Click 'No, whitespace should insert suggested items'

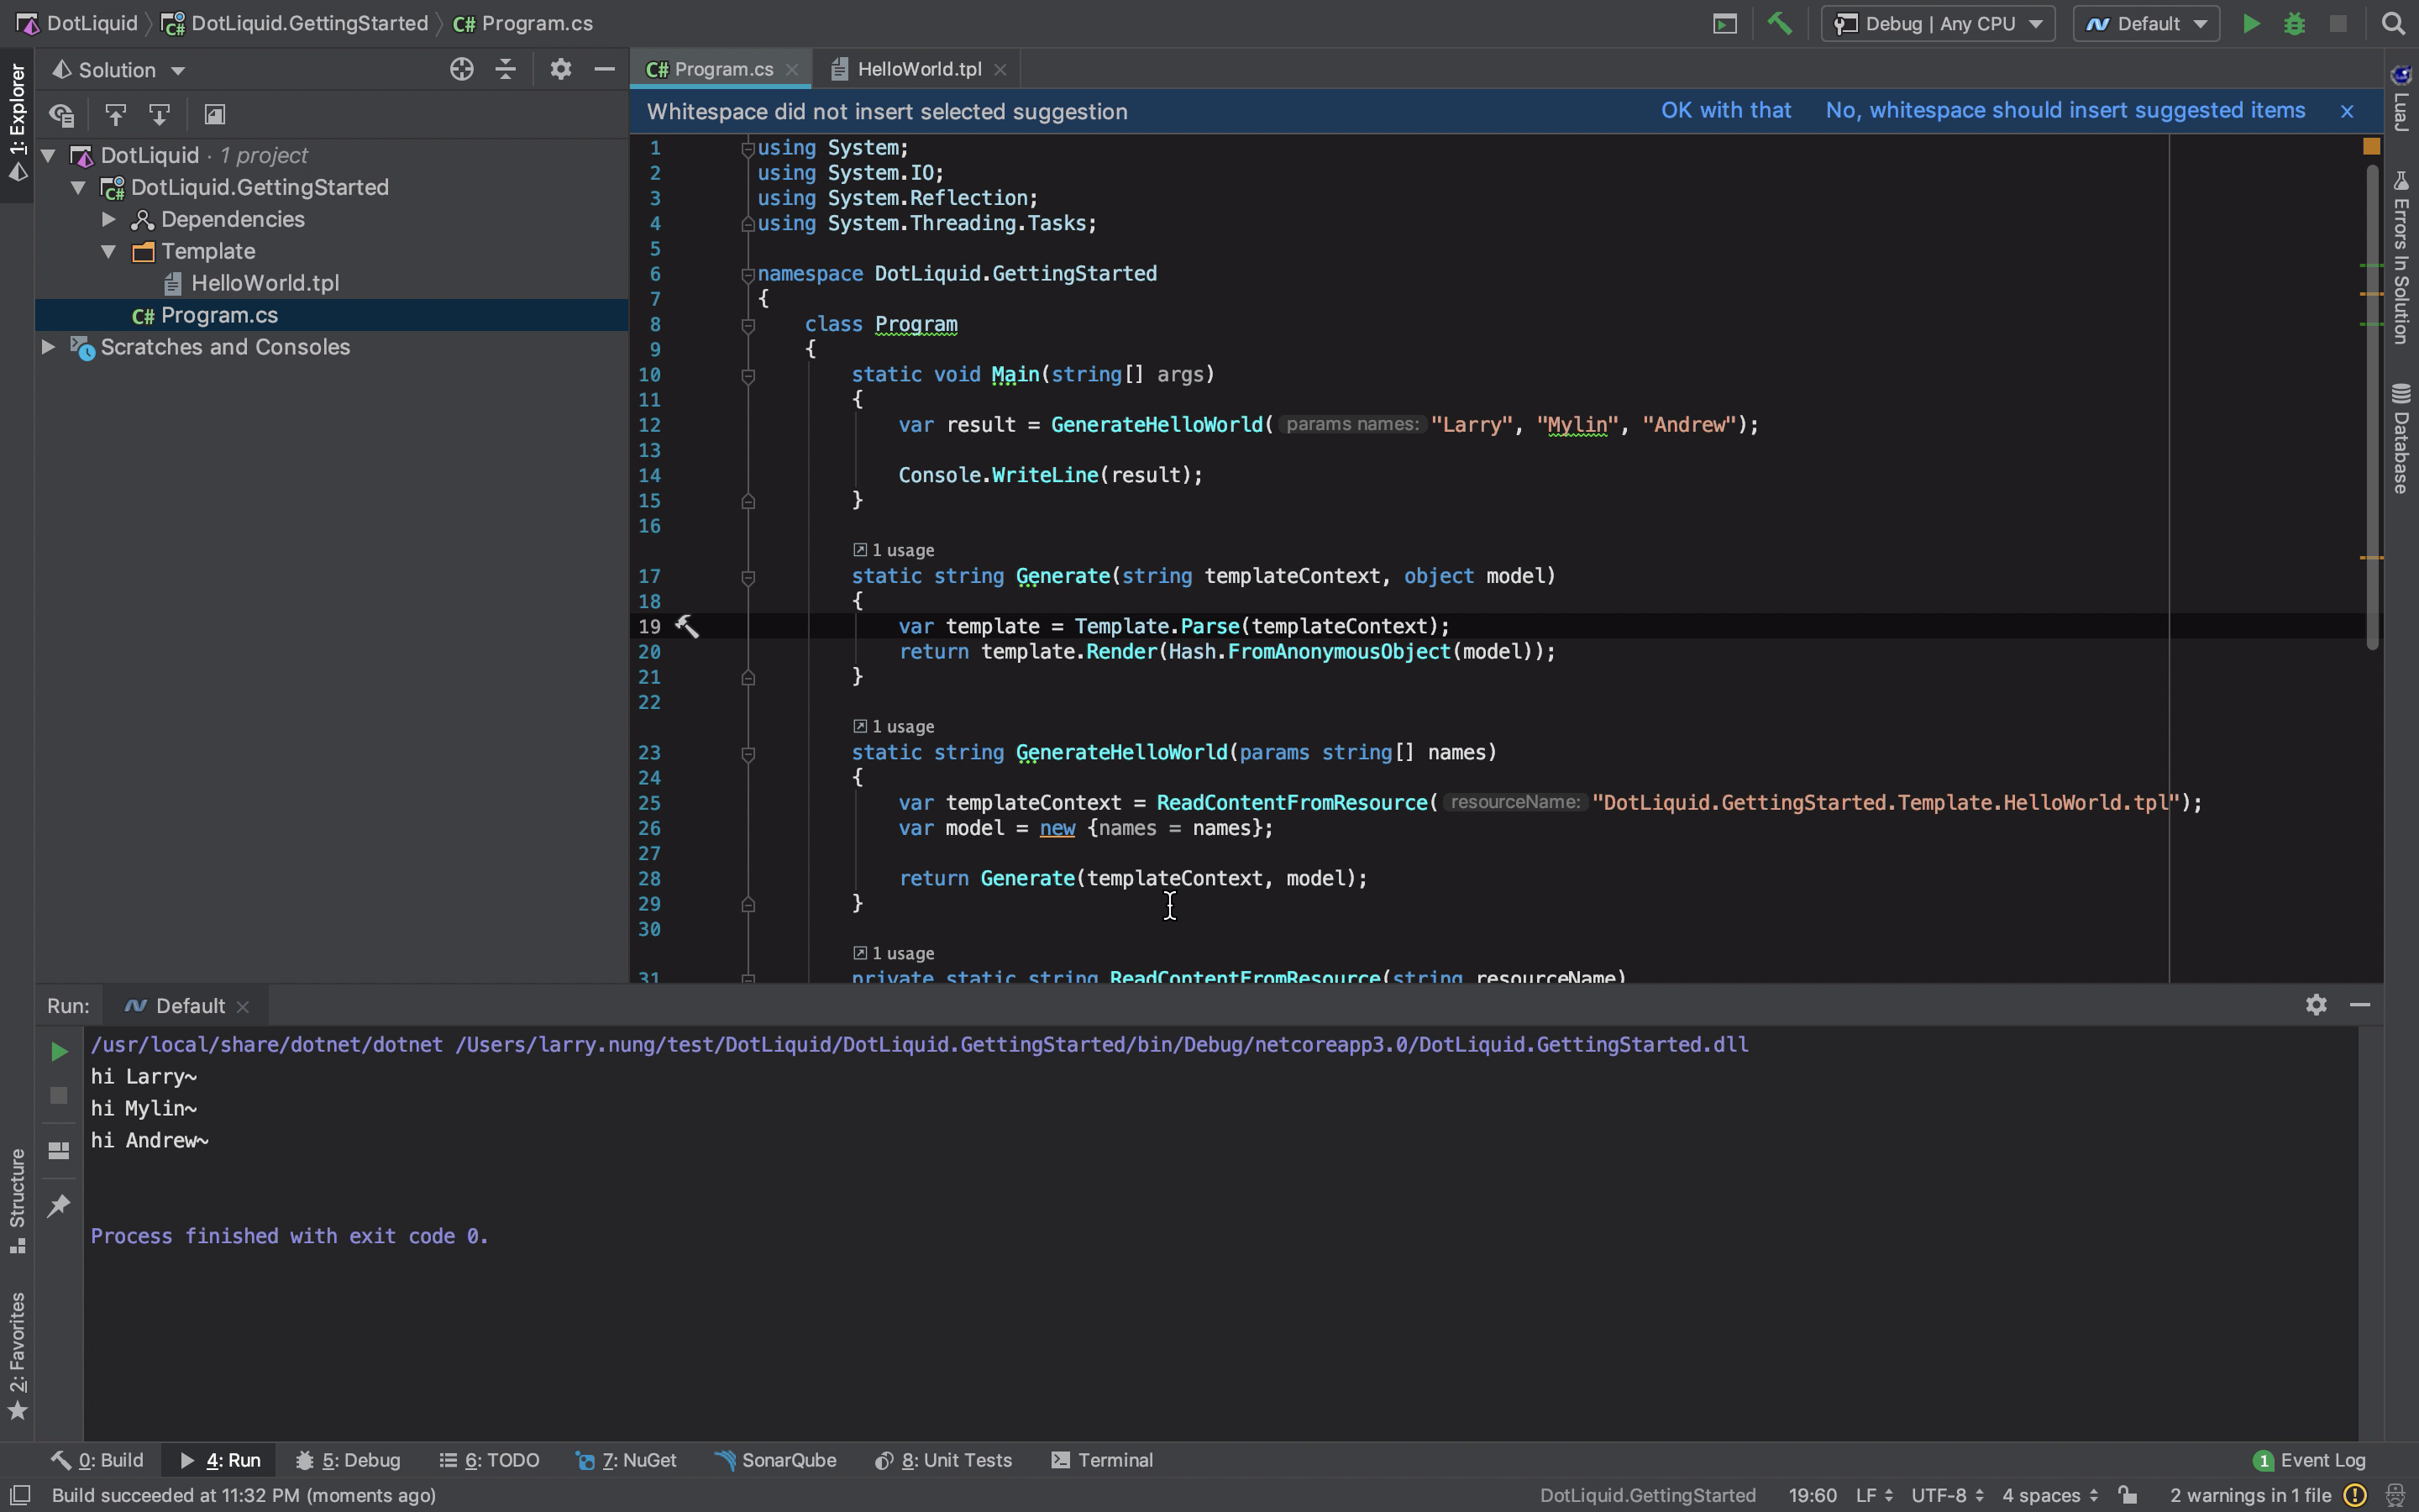tap(2065, 110)
